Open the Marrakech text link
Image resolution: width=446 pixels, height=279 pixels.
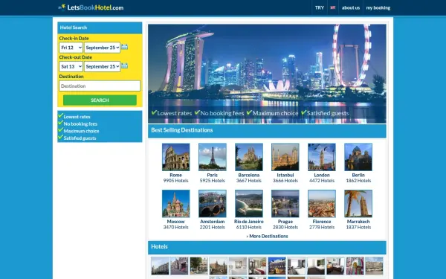pos(358,222)
